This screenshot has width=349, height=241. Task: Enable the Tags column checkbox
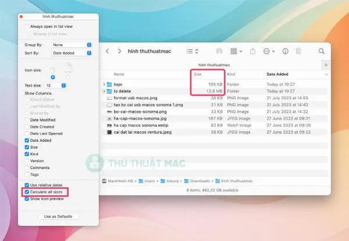(27, 175)
